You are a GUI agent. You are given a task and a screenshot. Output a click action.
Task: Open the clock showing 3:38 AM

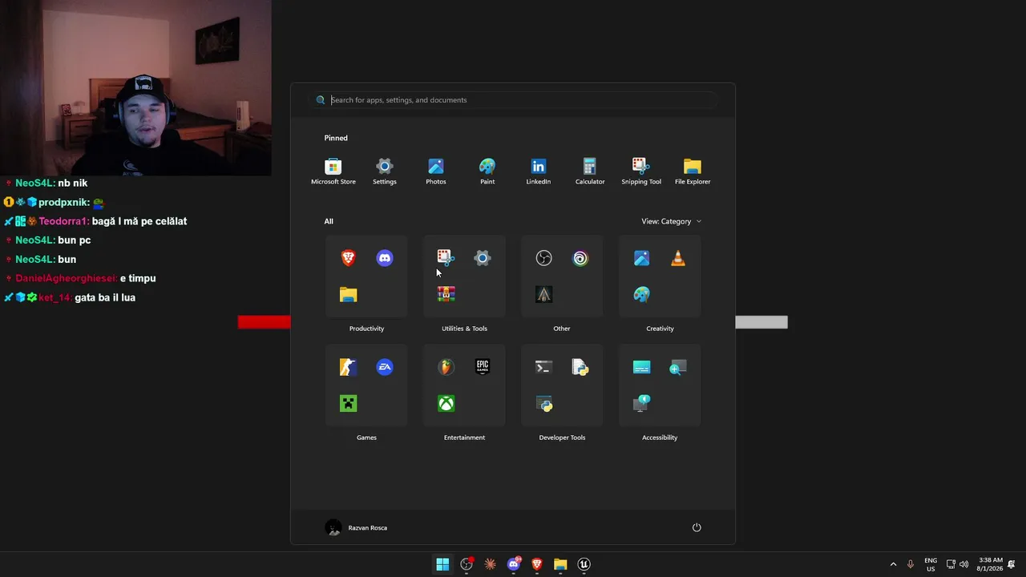(x=990, y=564)
